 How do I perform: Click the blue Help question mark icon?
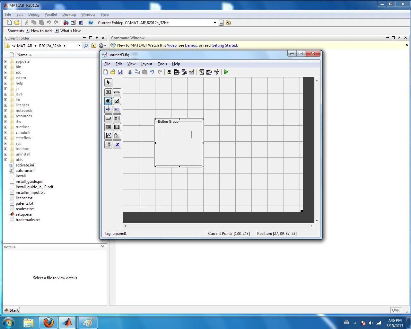coord(91,22)
